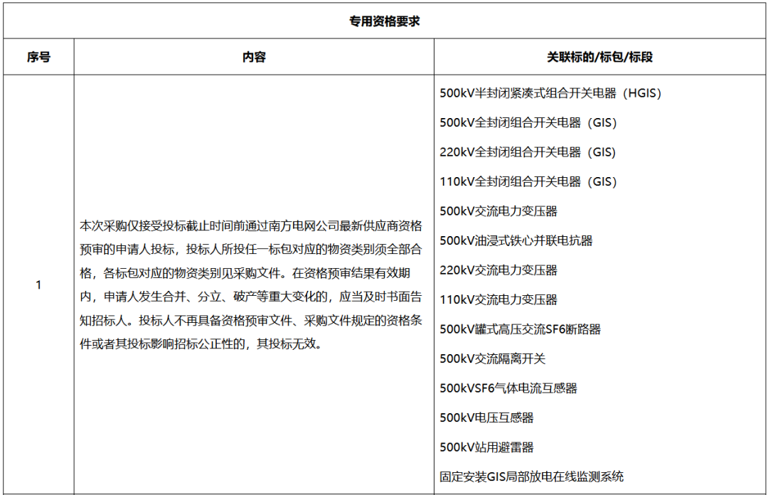
Task: Select the 220kV全封闭组合开关电器 (GIS) entry
Action: 528,152
